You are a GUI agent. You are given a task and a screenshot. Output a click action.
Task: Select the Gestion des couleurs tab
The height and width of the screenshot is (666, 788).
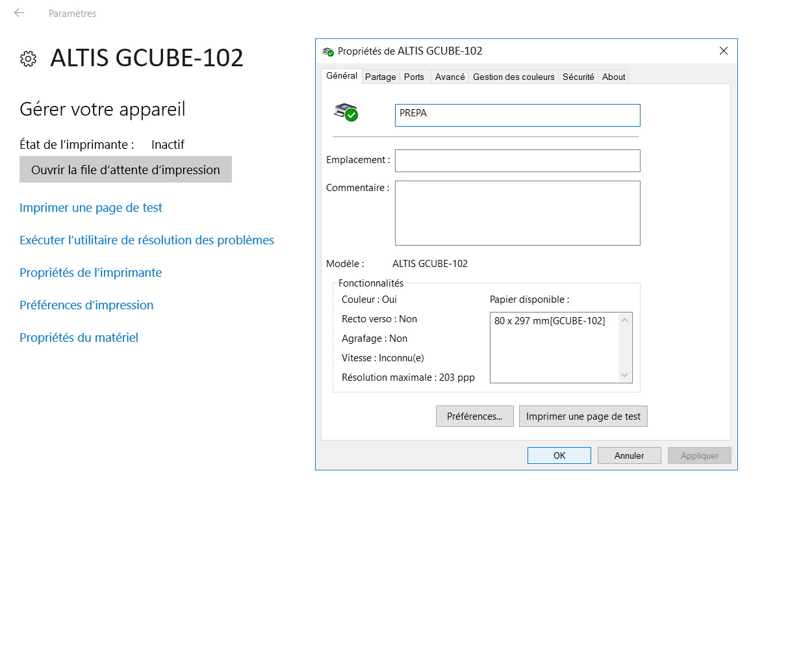click(513, 77)
